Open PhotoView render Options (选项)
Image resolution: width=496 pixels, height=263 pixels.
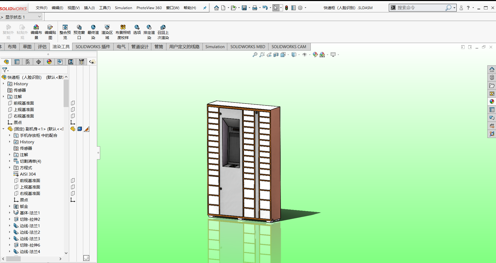(x=137, y=30)
